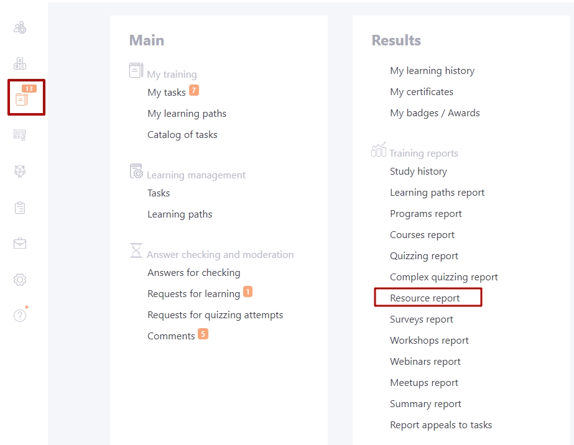Open the users management sidebar icon

click(x=20, y=27)
